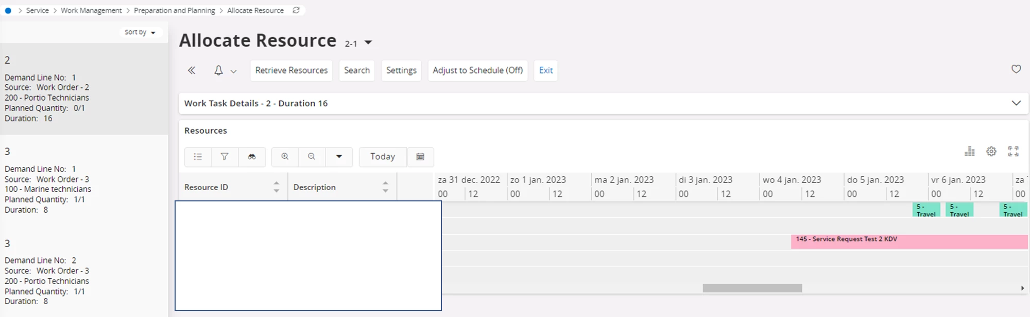Screen dimensions: 1030x317
Task: Zoom out on the Gantt timeline
Action: 312,157
